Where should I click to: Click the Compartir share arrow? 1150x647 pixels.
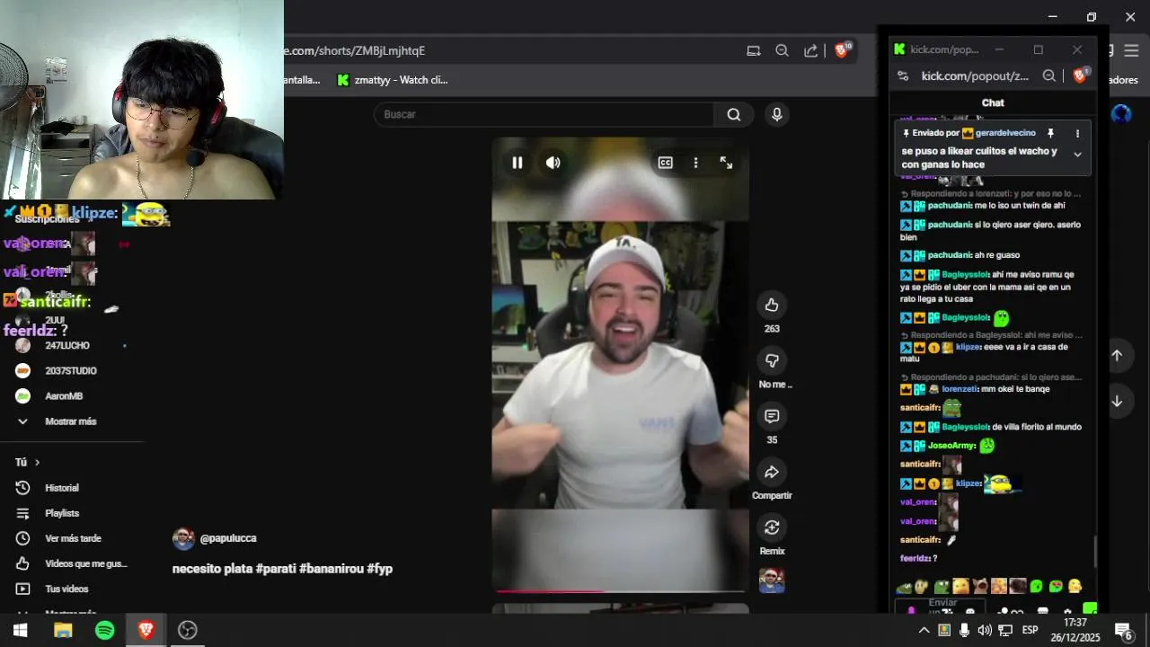click(x=772, y=472)
